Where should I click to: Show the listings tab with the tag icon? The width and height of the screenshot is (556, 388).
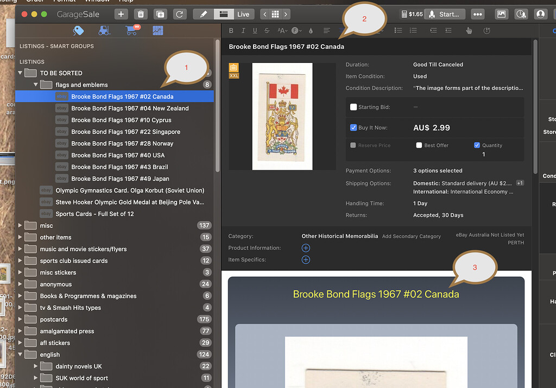78,31
